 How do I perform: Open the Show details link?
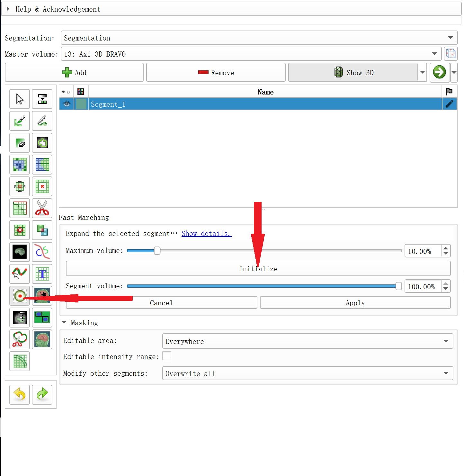(x=206, y=234)
